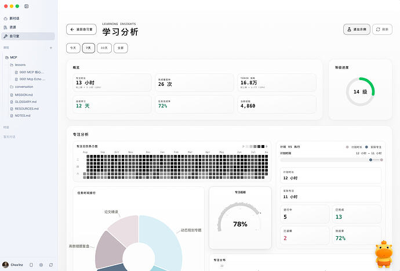Click the 退出示例 button

click(357, 30)
